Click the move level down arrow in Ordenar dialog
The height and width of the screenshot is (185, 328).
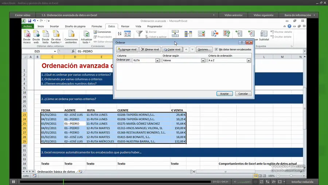point(192,49)
